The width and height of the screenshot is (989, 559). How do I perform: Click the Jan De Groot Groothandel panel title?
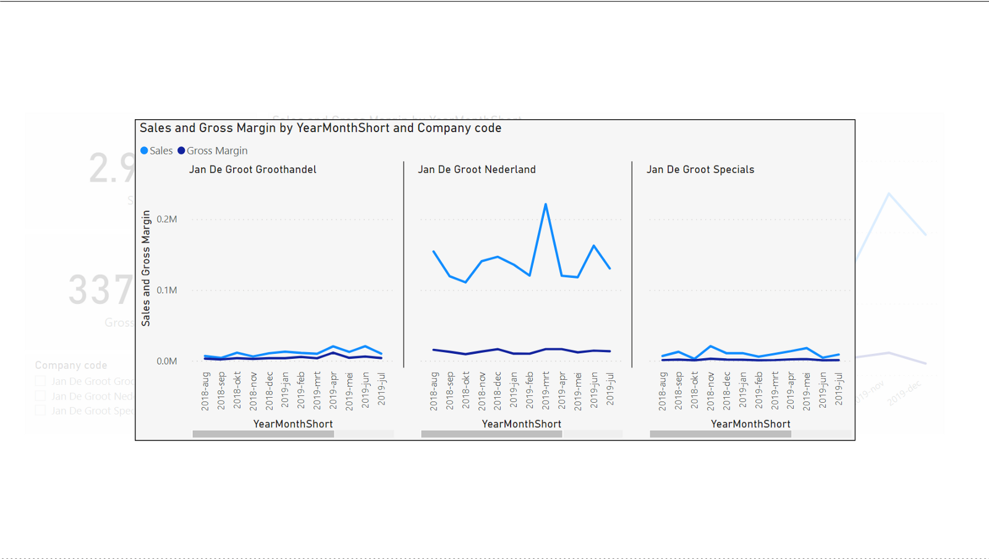(252, 169)
